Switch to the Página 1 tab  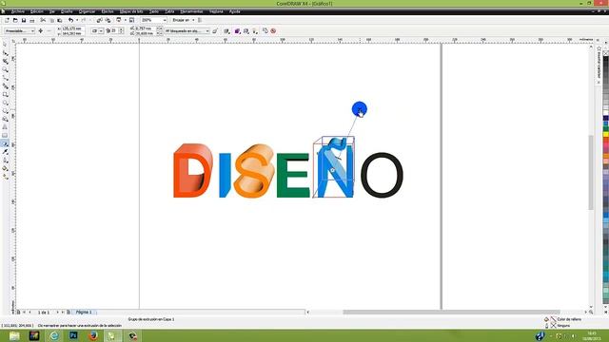point(84,313)
